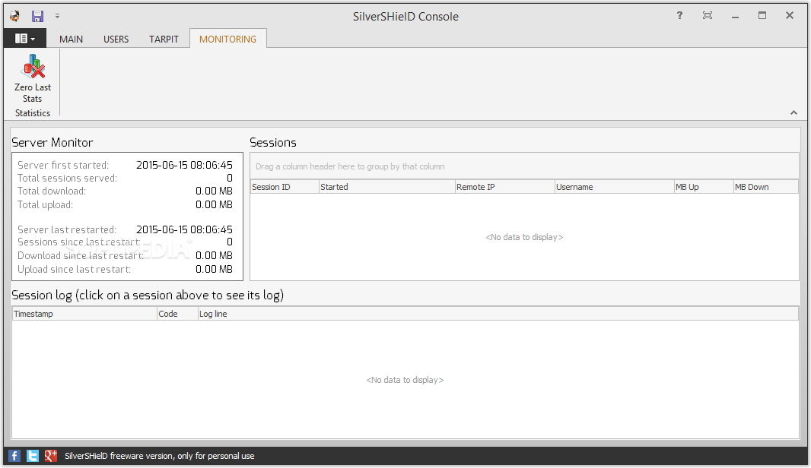This screenshot has width=811, height=468.
Task: Sort by the Started column header
Action: 387,187
